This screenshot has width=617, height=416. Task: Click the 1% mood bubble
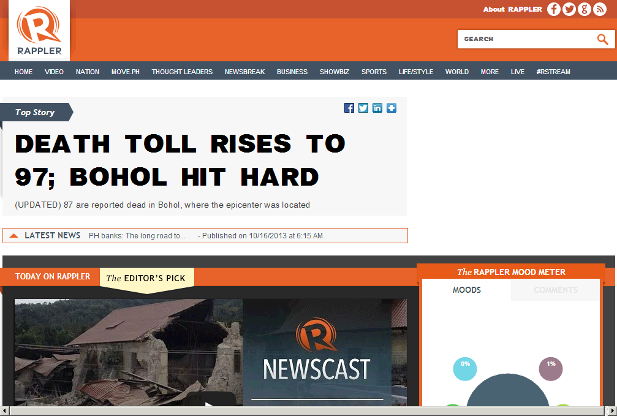(550, 369)
